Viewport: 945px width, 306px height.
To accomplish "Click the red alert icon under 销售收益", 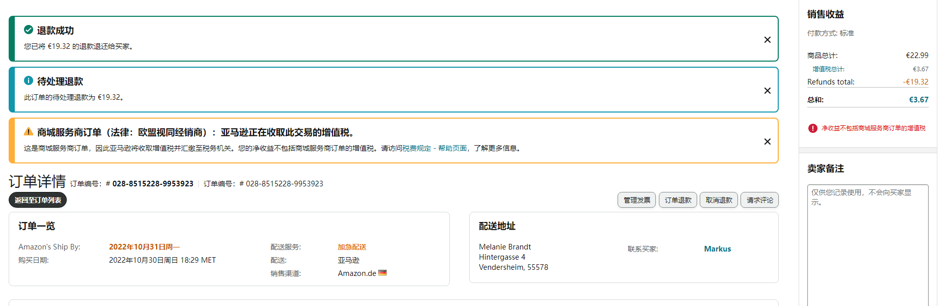I will [812, 128].
